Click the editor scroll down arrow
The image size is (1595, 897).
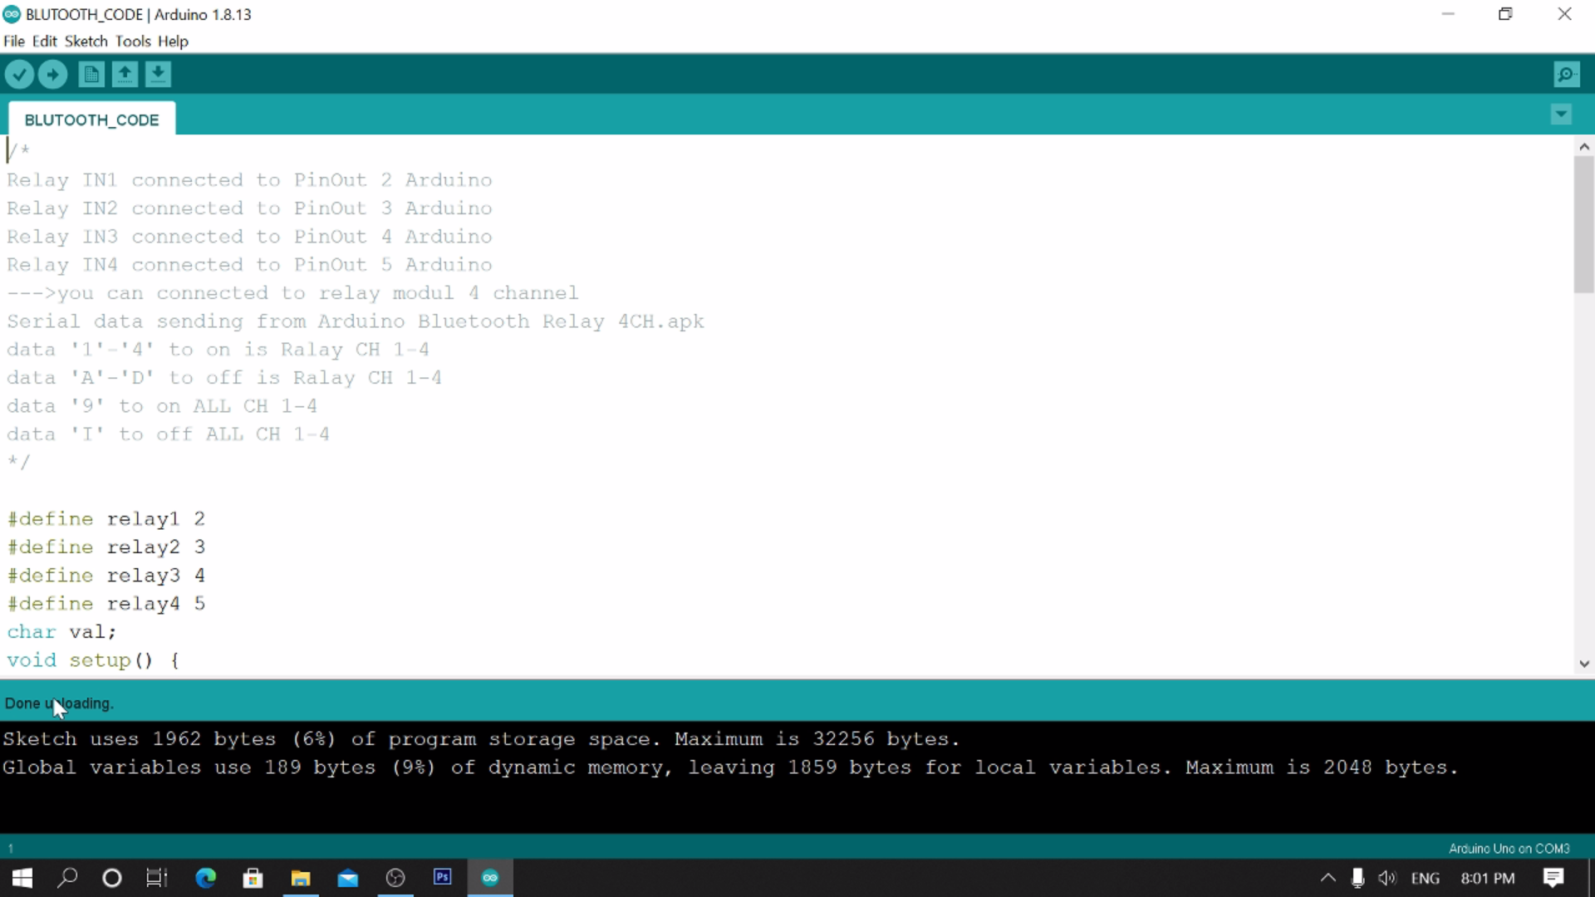point(1584,664)
